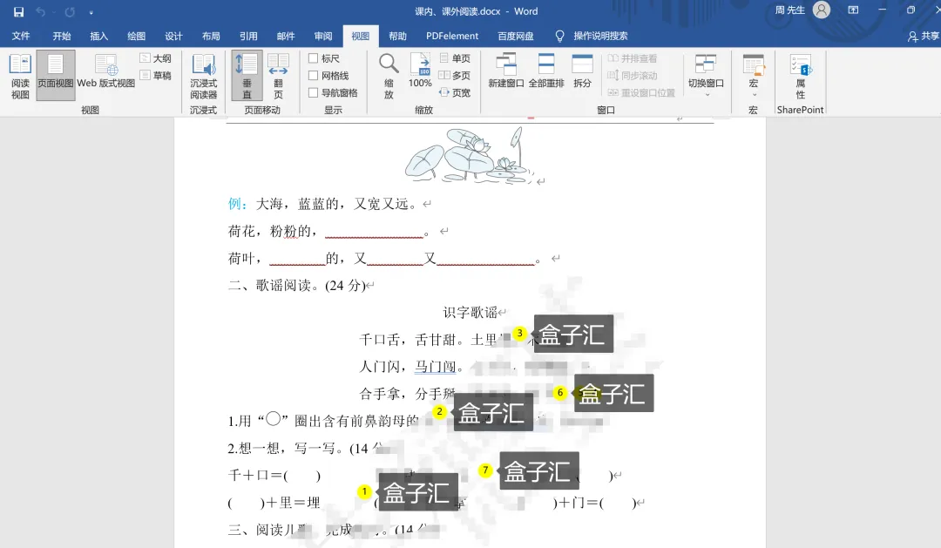
Task: Show the navigation pane (导航窗格)
Action: (x=314, y=93)
